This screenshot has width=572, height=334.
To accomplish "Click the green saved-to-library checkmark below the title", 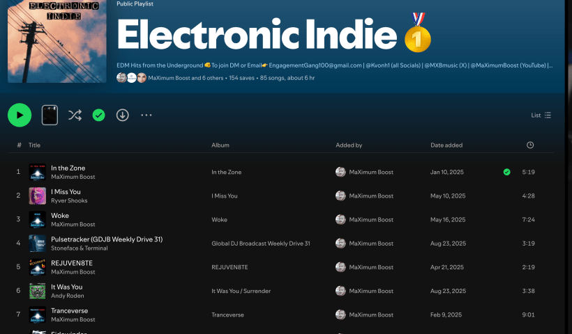I will coord(98,115).
